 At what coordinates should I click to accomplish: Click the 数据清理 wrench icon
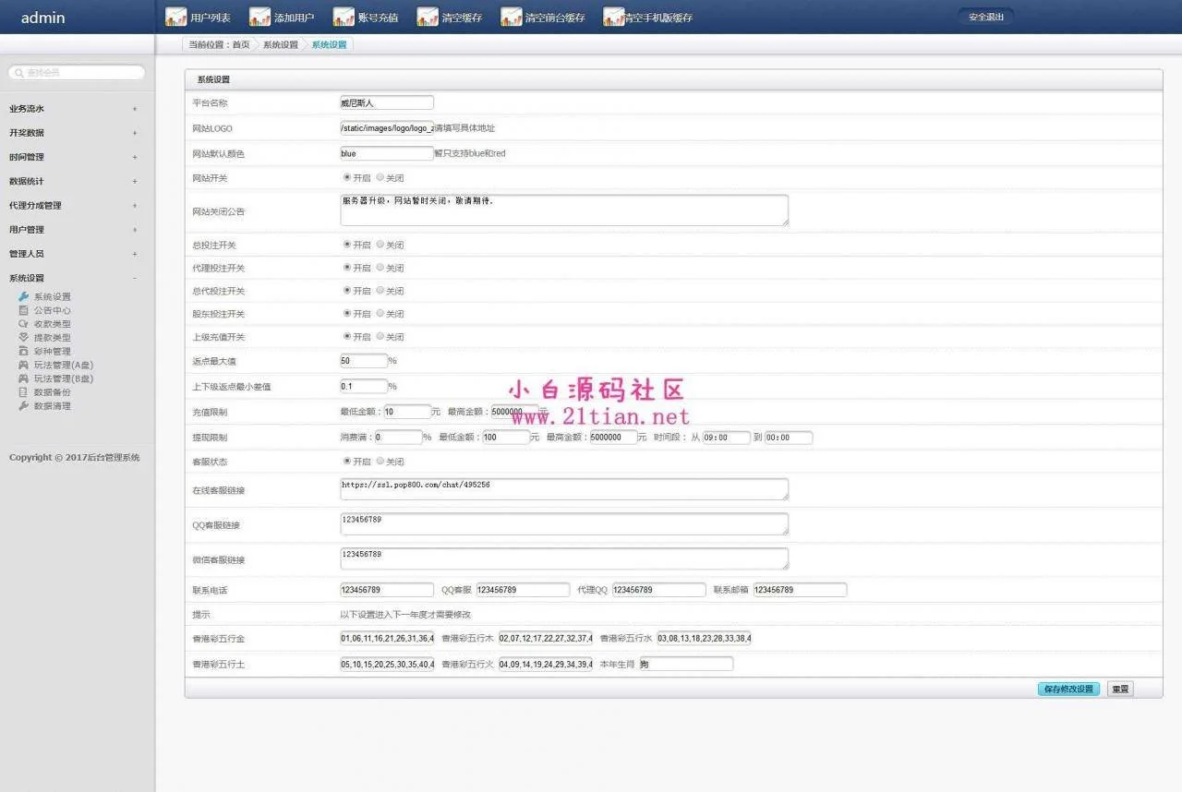click(24, 406)
